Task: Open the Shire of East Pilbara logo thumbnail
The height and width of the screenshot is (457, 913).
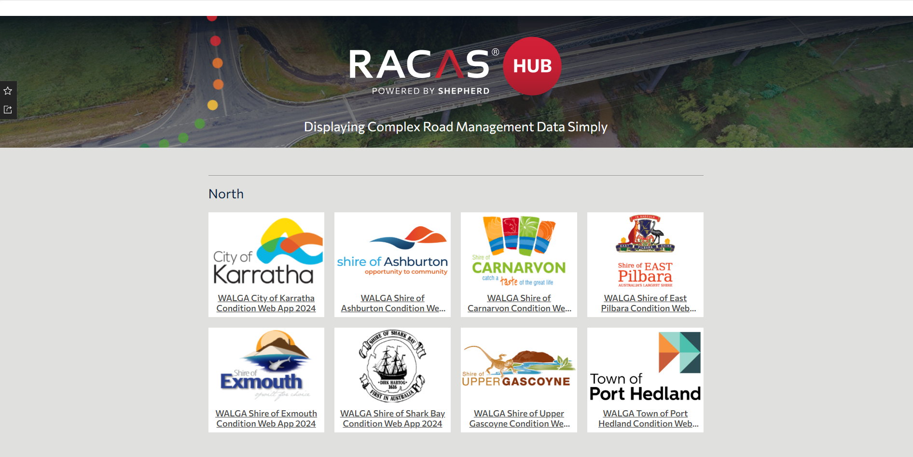Action: click(645, 251)
